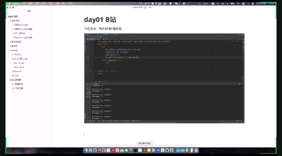Image resolution: width=282 pixels, height=156 pixels.
Task: Click the date and time in menu bar
Action: click(266, 4)
